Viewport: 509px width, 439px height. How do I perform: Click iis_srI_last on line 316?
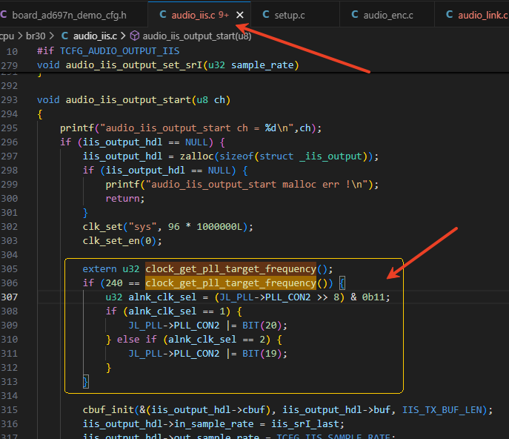pyautogui.click(x=305, y=424)
